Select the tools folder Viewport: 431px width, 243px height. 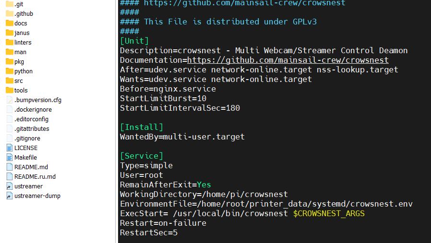(21, 91)
